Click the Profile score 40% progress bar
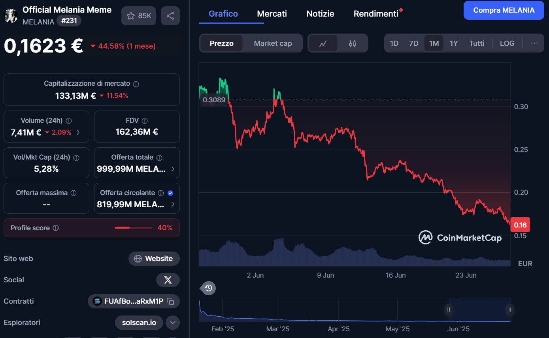Image resolution: width=549 pixels, height=338 pixels. click(x=133, y=228)
